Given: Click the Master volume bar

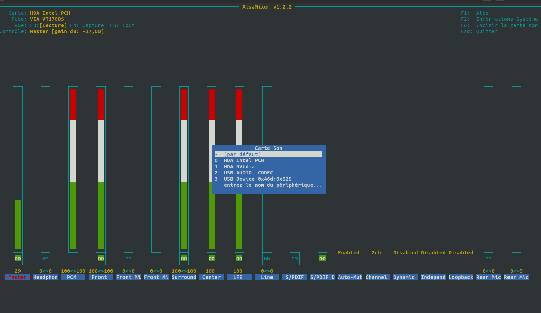Looking at the screenshot, I should 18,169.
